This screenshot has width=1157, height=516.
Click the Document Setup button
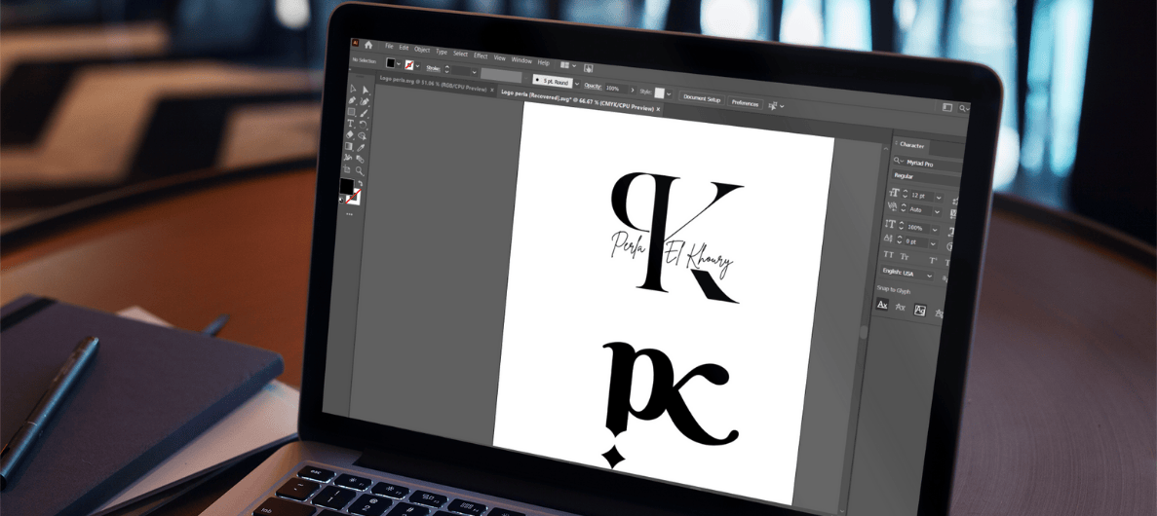point(701,99)
